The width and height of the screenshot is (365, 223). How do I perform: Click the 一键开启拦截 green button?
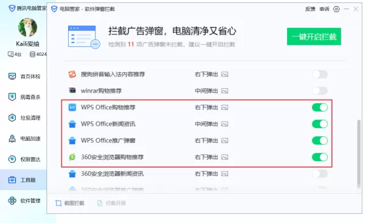[314, 36]
